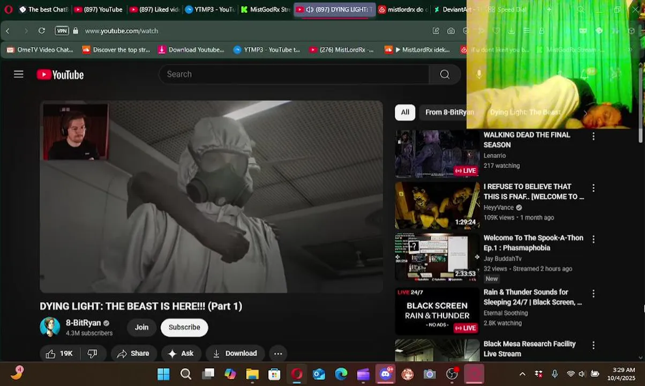Dislike the video
Image resolution: width=645 pixels, height=386 pixels.
tap(92, 353)
